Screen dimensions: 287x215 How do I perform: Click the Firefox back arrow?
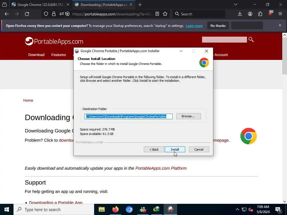tap(7, 14)
